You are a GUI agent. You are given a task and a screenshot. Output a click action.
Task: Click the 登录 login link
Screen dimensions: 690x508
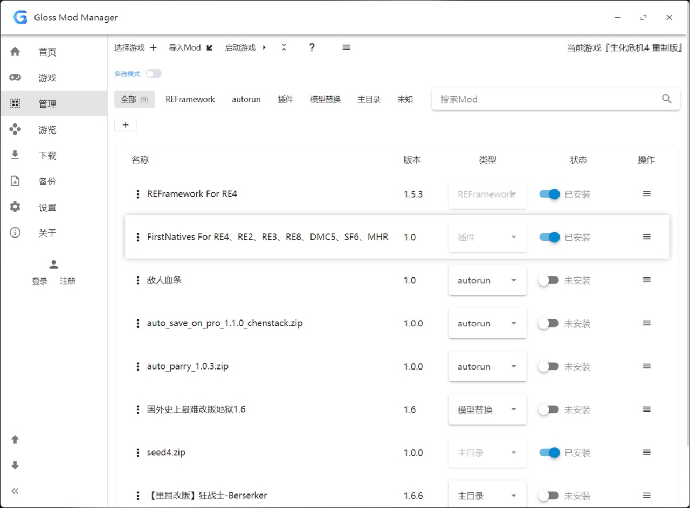(x=40, y=281)
